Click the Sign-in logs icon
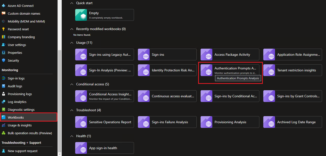326x156 pixels. coord(4,78)
